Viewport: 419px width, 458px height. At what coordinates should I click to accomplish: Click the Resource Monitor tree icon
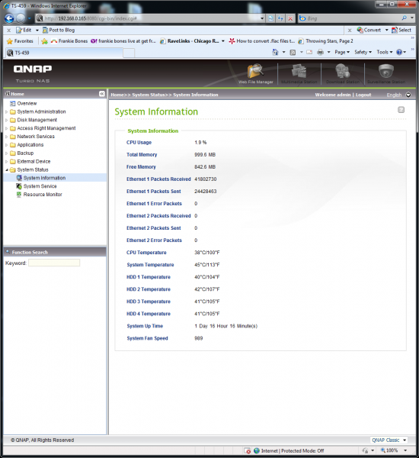19,194
